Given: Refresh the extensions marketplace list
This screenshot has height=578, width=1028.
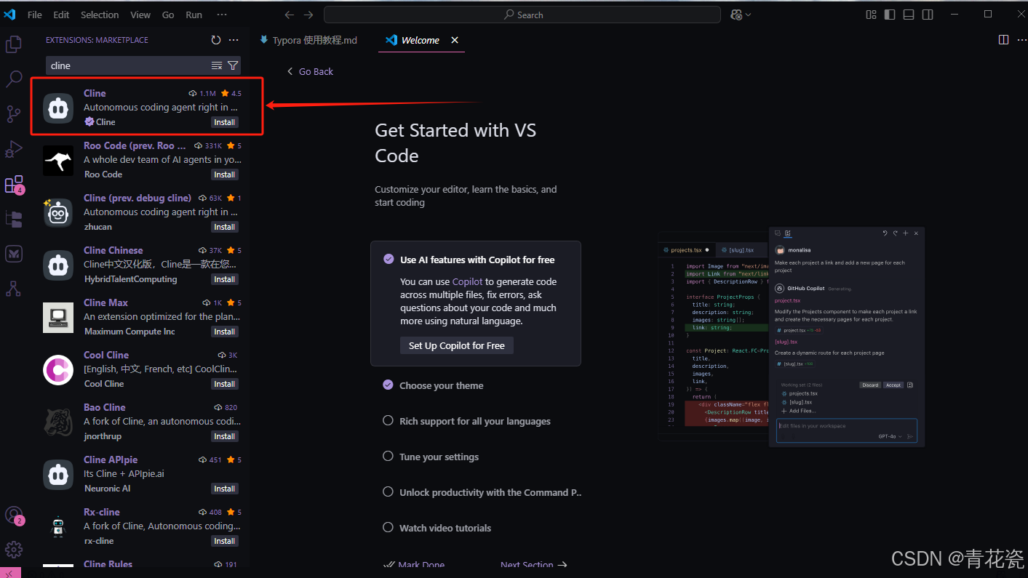Looking at the screenshot, I should point(215,40).
